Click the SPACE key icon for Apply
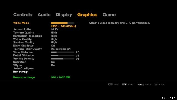The height and width of the screenshot is (100, 177). pos(140,85)
